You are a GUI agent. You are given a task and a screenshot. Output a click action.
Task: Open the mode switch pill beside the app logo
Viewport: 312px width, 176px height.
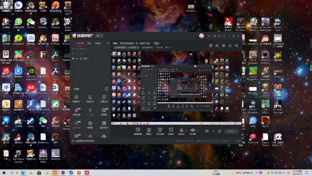99,36
